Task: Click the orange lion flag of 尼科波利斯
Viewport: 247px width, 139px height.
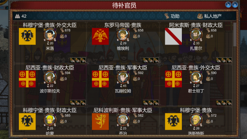Action: (x=100, y=121)
